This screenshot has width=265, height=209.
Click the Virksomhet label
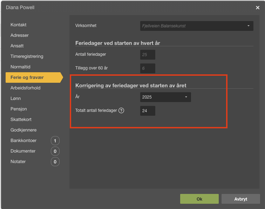(x=86, y=26)
